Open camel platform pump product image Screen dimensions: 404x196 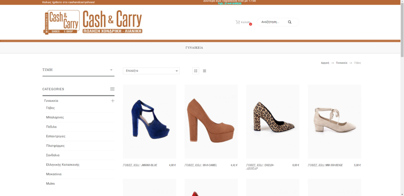pos(211,122)
